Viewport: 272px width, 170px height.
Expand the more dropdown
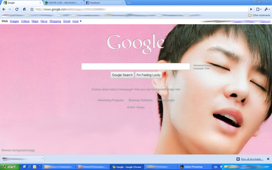tap(77, 21)
